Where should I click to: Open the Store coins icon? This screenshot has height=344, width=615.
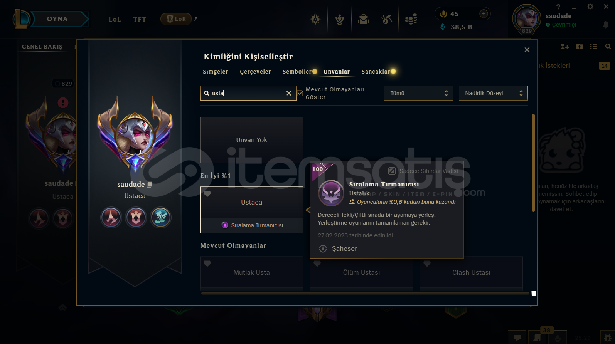pos(411,19)
